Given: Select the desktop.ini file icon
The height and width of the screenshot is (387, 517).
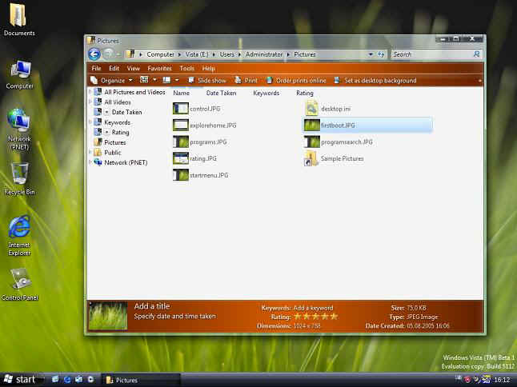Looking at the screenshot, I should tap(312, 108).
